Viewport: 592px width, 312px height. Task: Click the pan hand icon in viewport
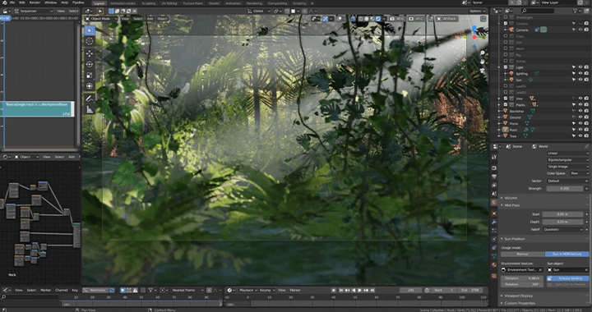click(x=483, y=62)
